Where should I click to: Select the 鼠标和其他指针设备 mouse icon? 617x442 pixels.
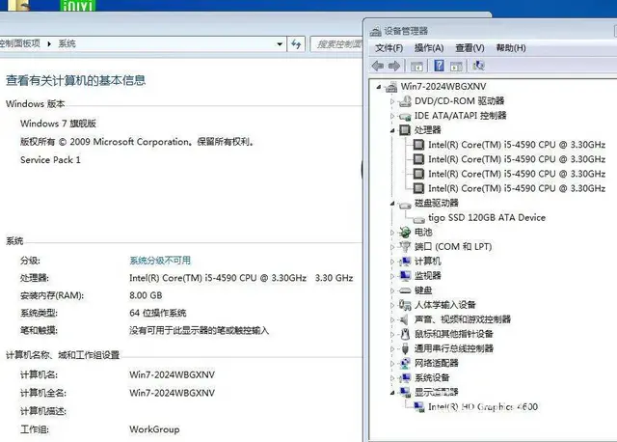[405, 334]
